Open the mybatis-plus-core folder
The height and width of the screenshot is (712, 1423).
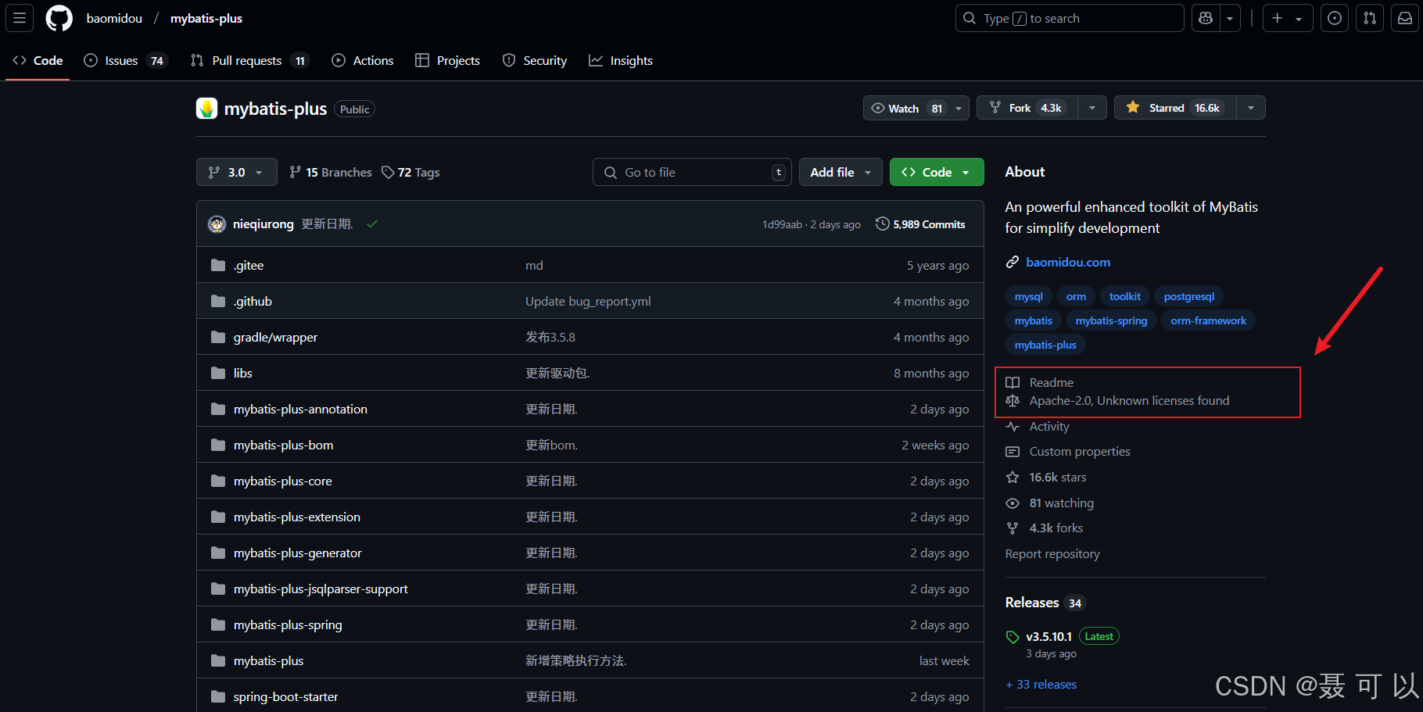point(282,481)
